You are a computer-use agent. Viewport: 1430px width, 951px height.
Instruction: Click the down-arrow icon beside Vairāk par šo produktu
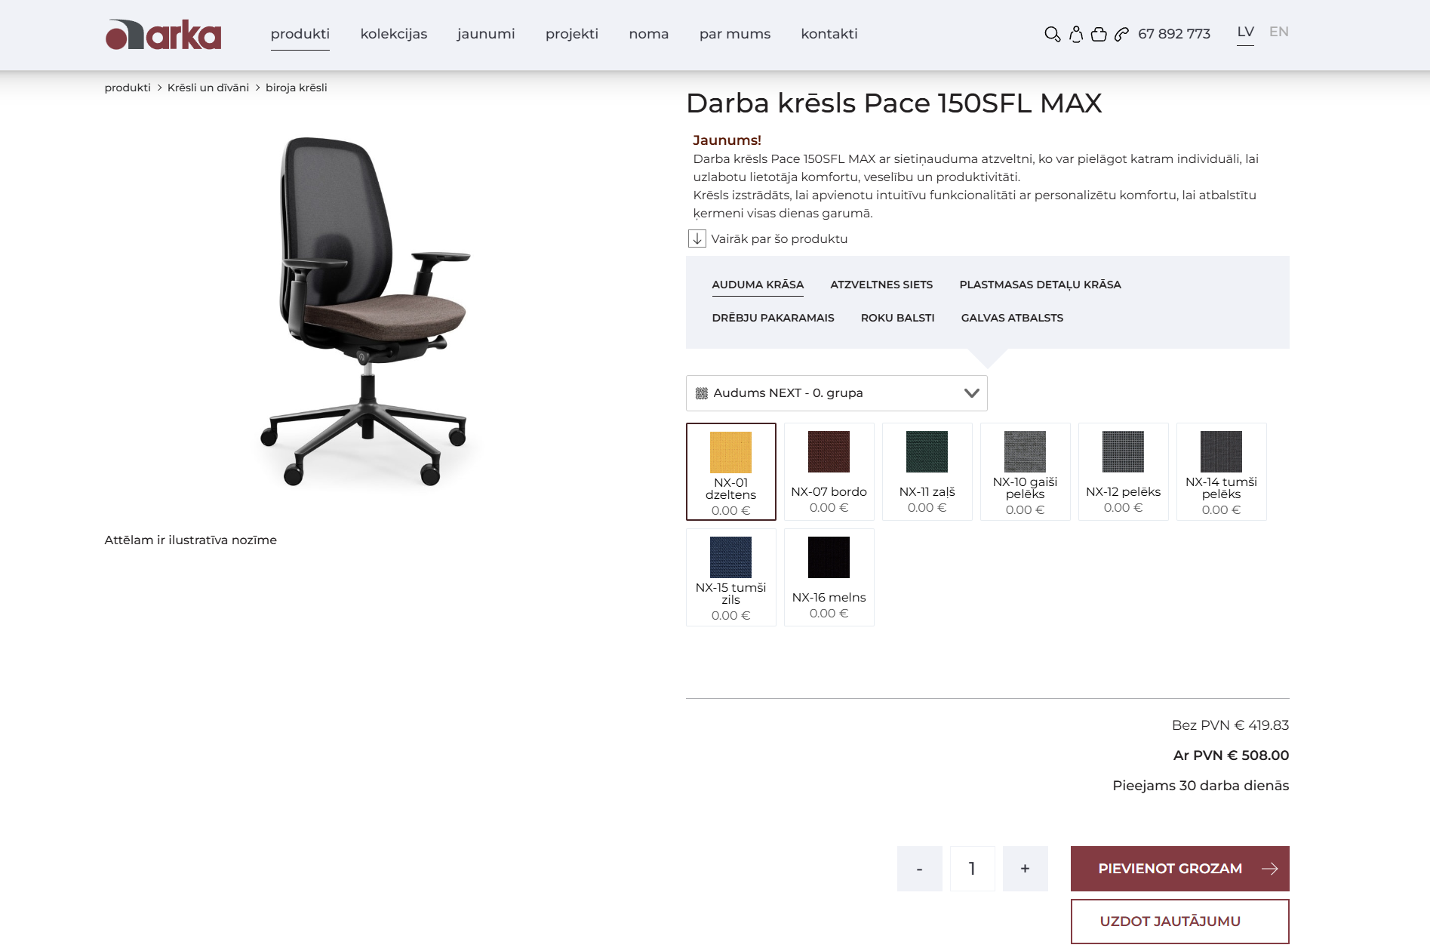click(x=697, y=239)
